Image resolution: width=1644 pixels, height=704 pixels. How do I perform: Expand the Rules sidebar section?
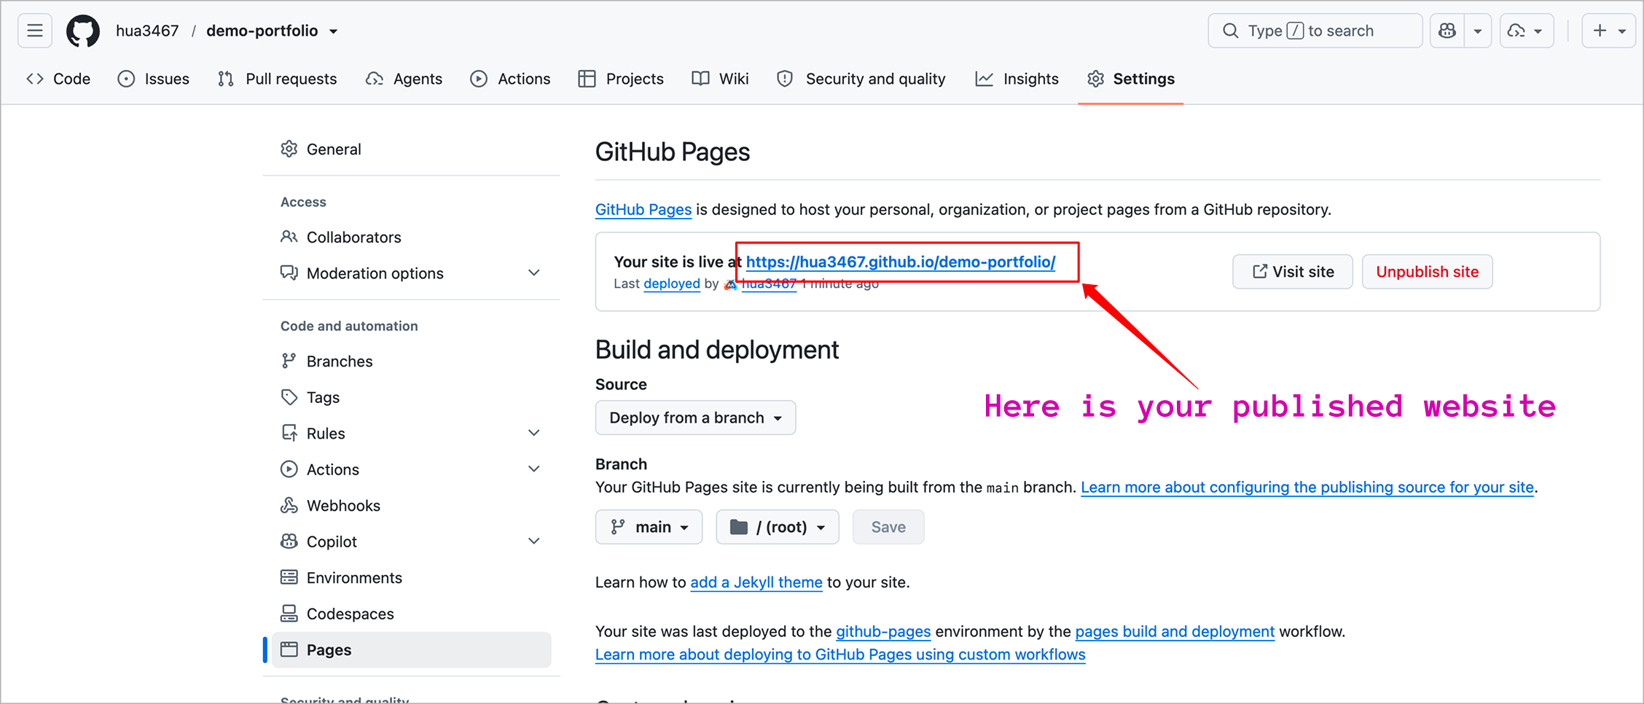click(x=412, y=434)
